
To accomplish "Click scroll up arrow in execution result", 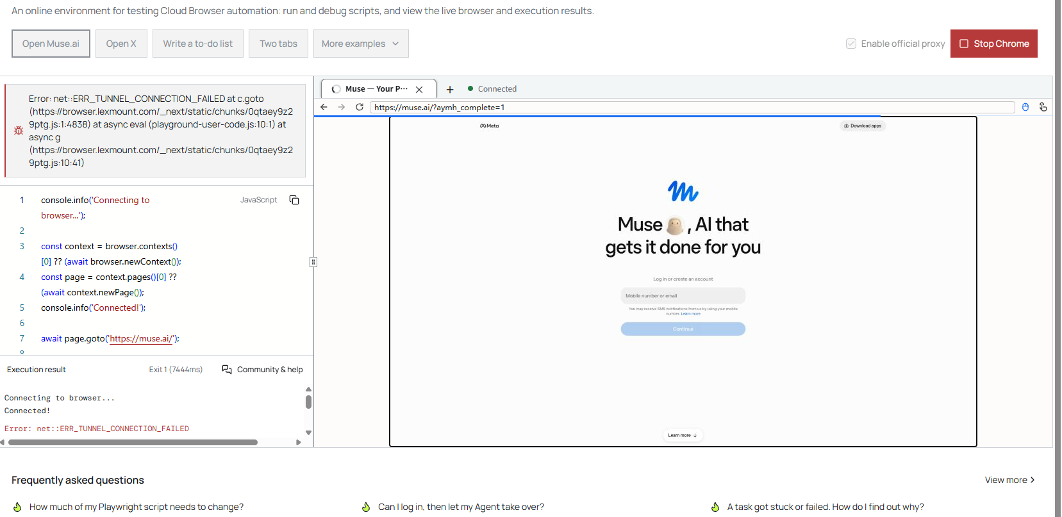I will click(x=308, y=389).
